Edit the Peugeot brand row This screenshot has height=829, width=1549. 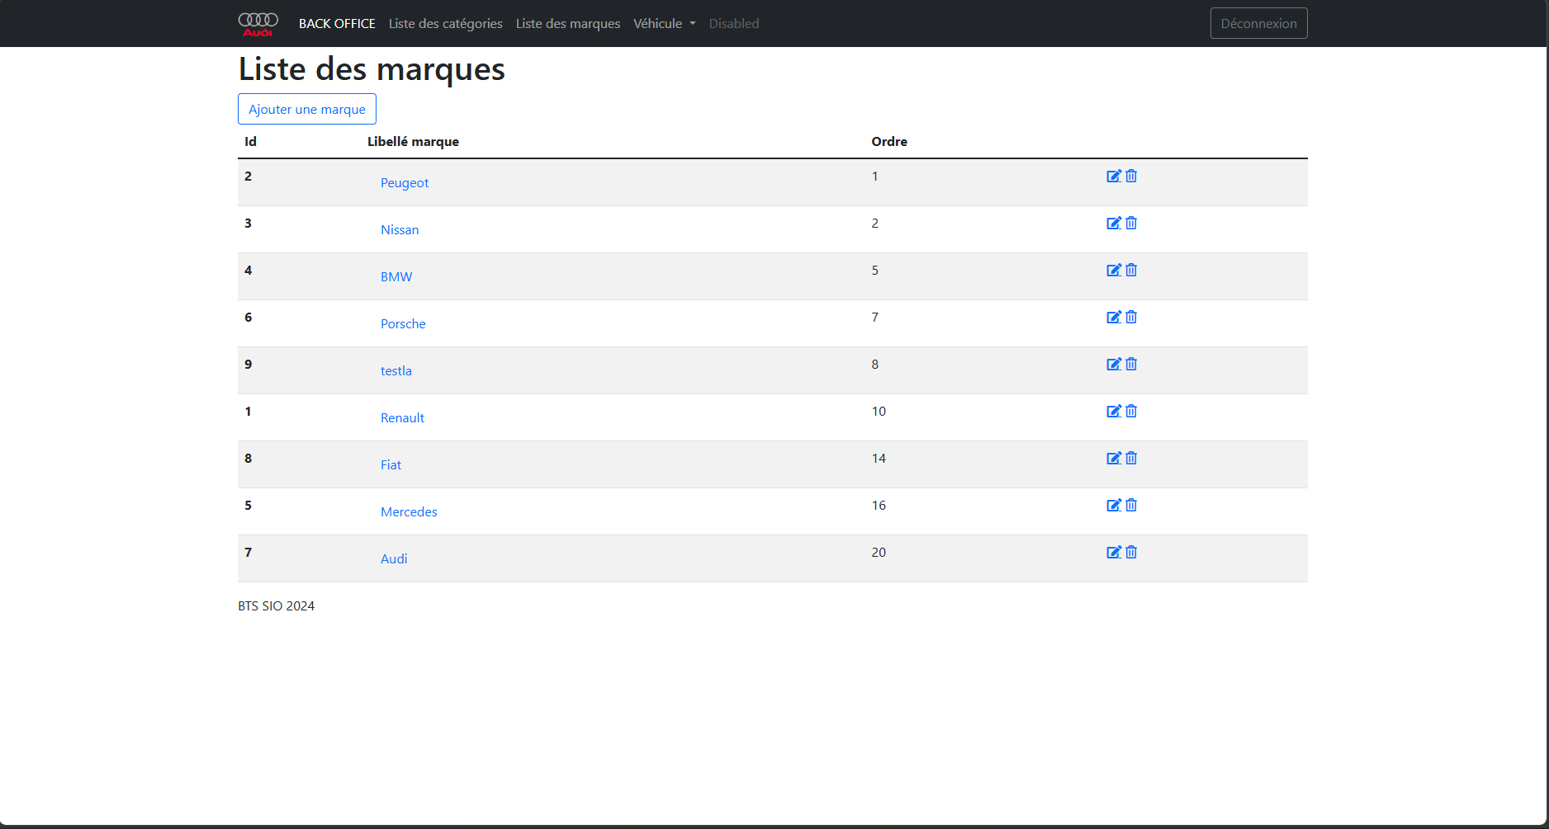[1114, 176]
